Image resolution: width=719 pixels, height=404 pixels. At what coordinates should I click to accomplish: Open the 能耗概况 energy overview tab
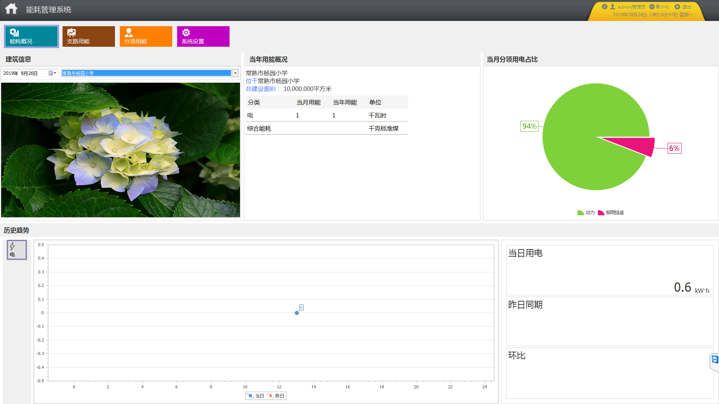31,36
